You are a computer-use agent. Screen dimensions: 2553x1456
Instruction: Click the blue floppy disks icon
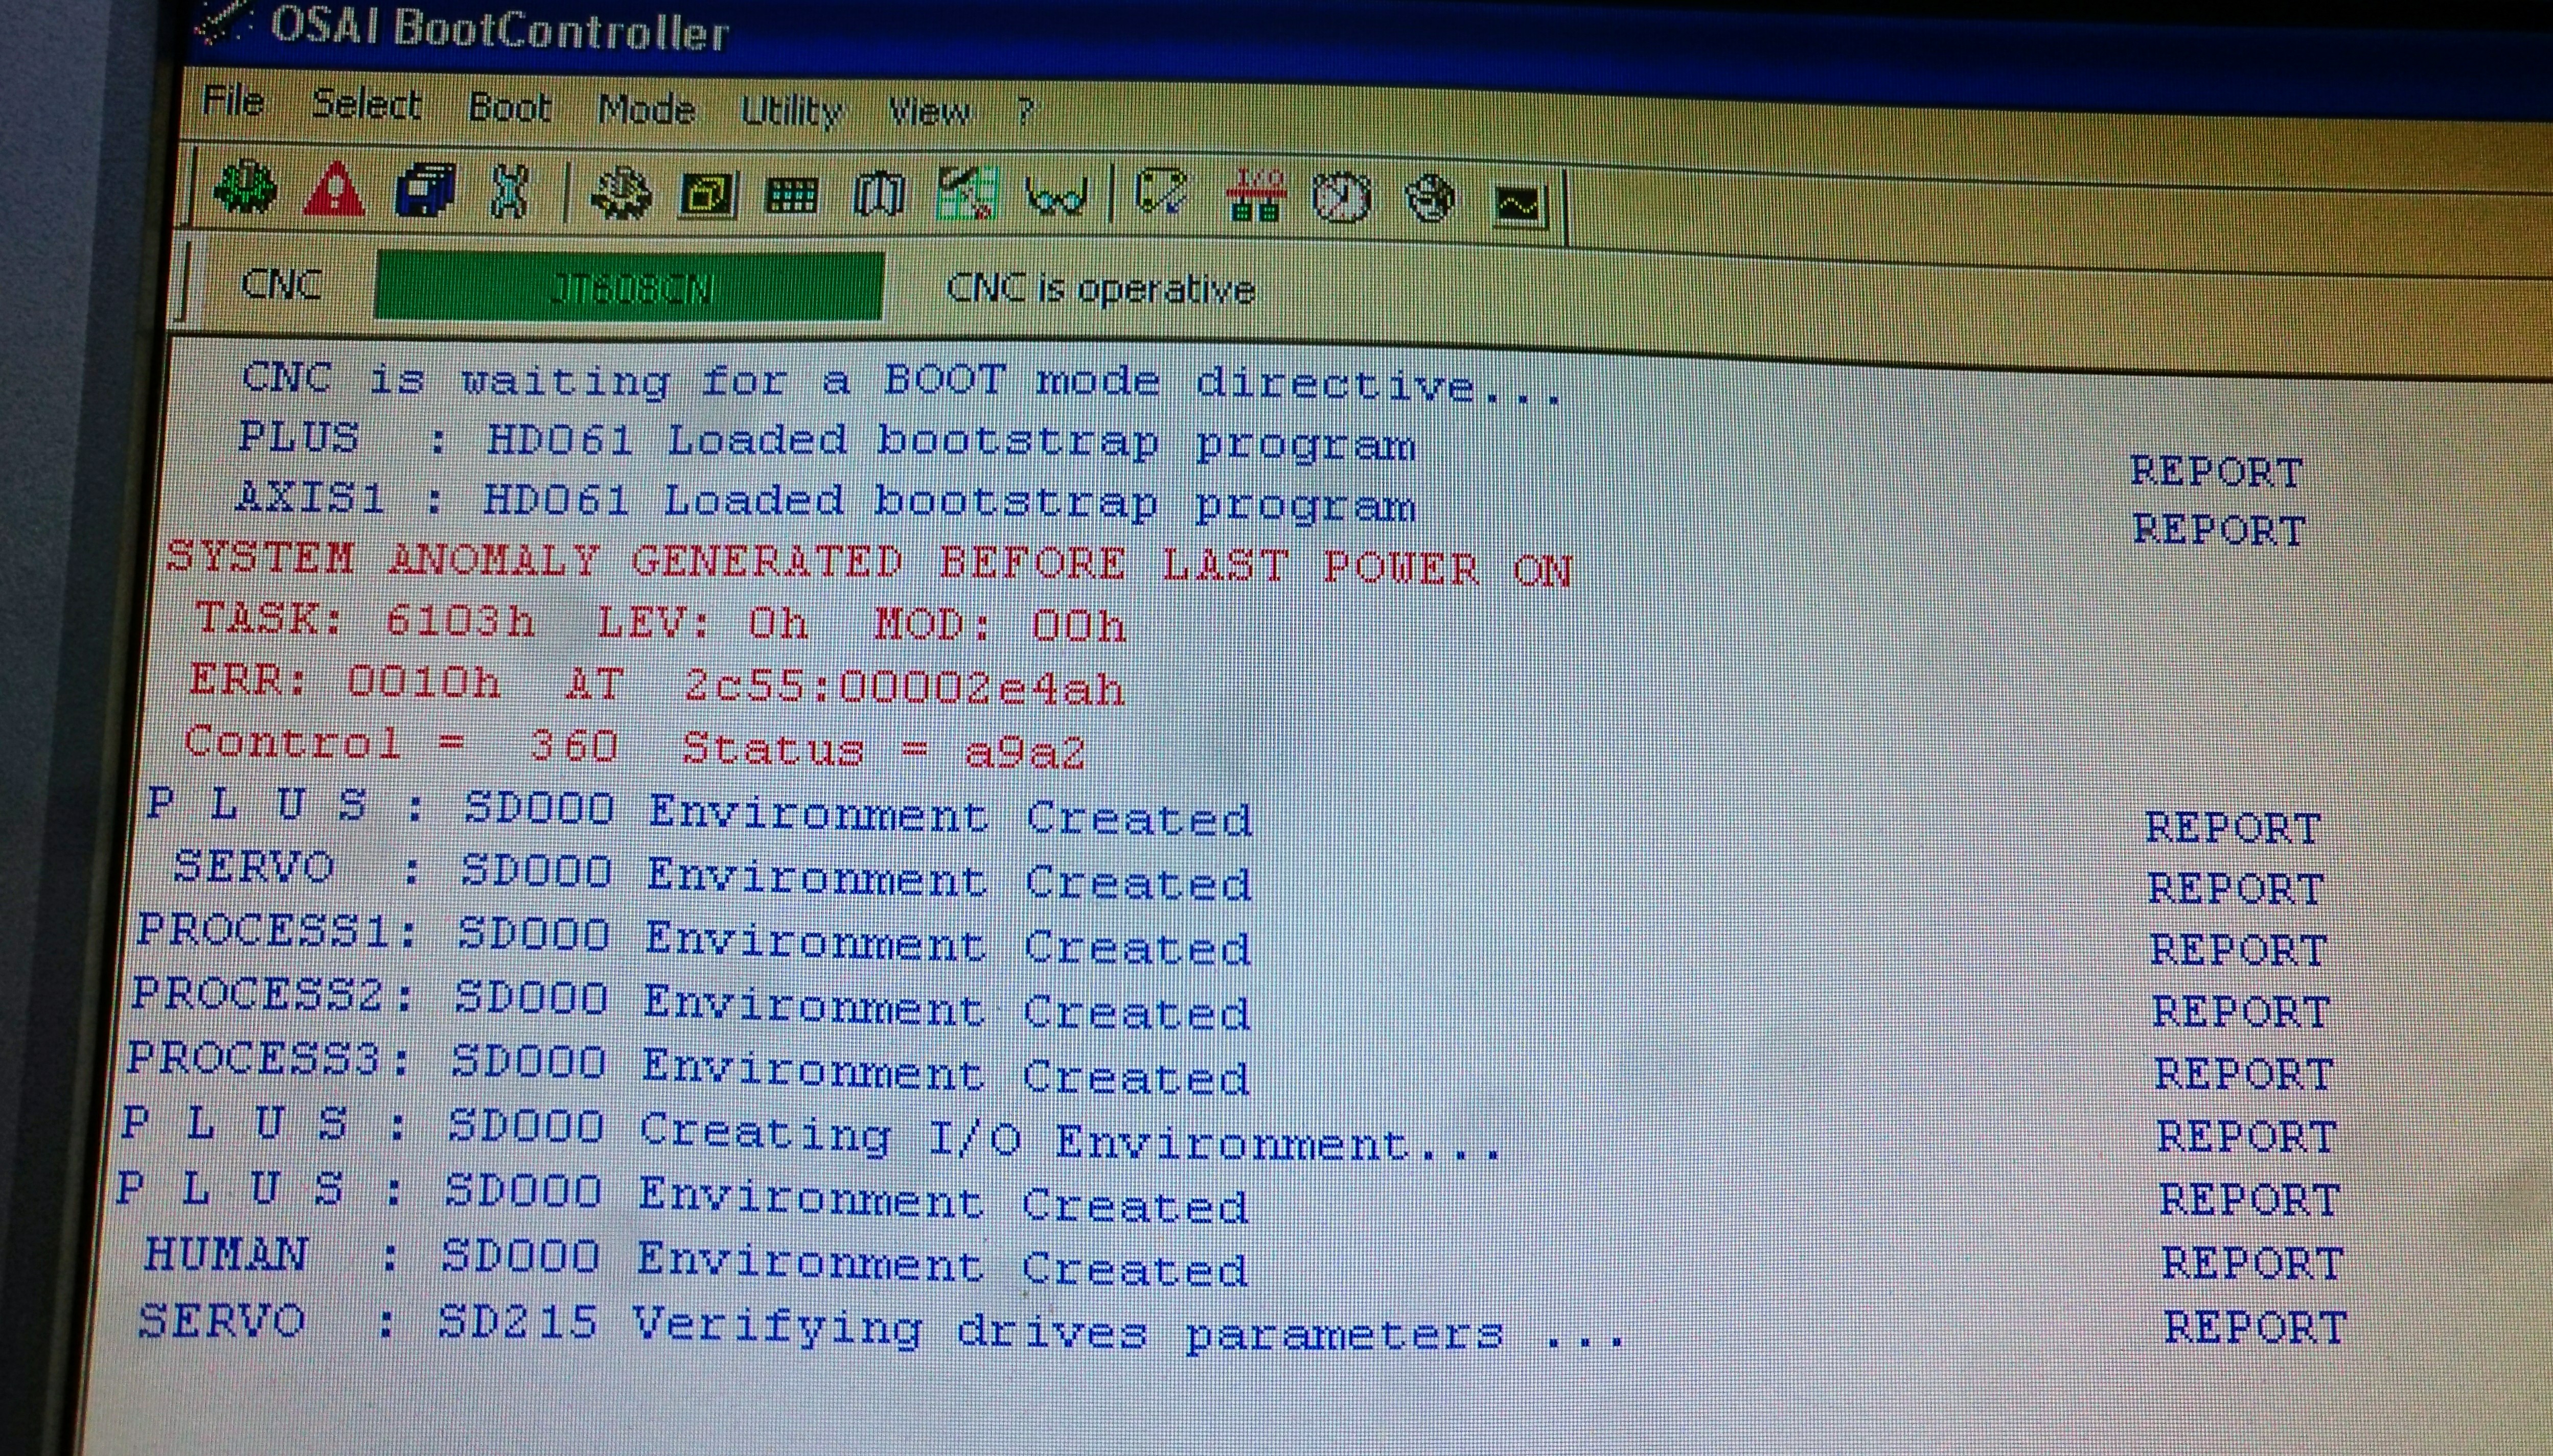pyautogui.click(x=425, y=191)
